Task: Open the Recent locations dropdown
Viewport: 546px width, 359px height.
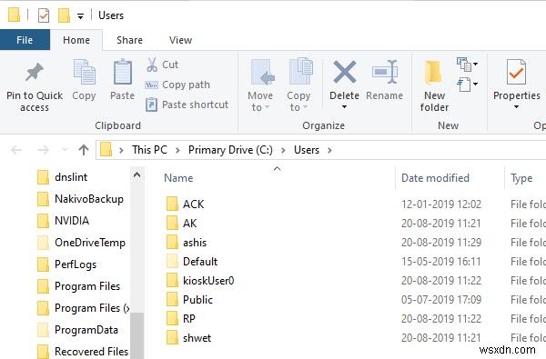Action: [65, 150]
